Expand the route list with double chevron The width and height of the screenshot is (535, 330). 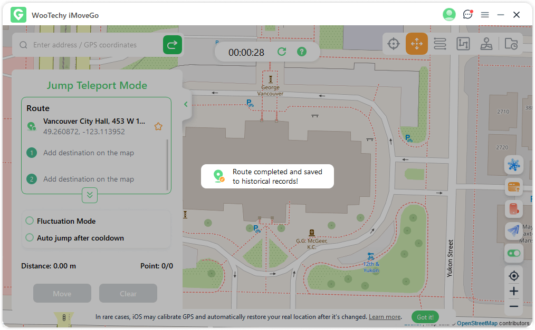click(90, 195)
